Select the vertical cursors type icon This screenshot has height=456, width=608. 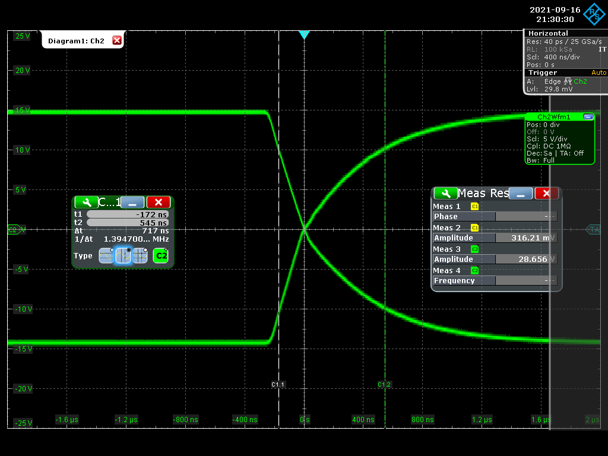123,256
